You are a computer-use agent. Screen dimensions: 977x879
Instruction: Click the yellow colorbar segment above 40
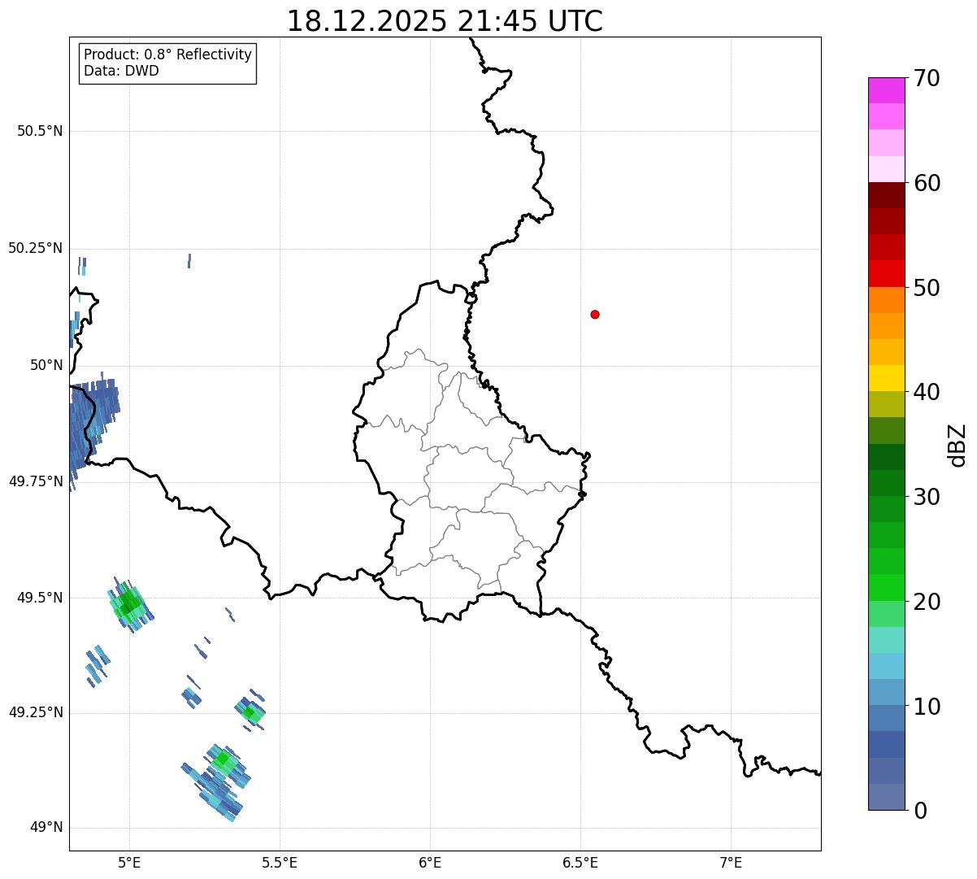pos(886,378)
